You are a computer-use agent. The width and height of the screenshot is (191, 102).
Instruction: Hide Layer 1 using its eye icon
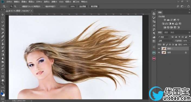(x=159, y=49)
